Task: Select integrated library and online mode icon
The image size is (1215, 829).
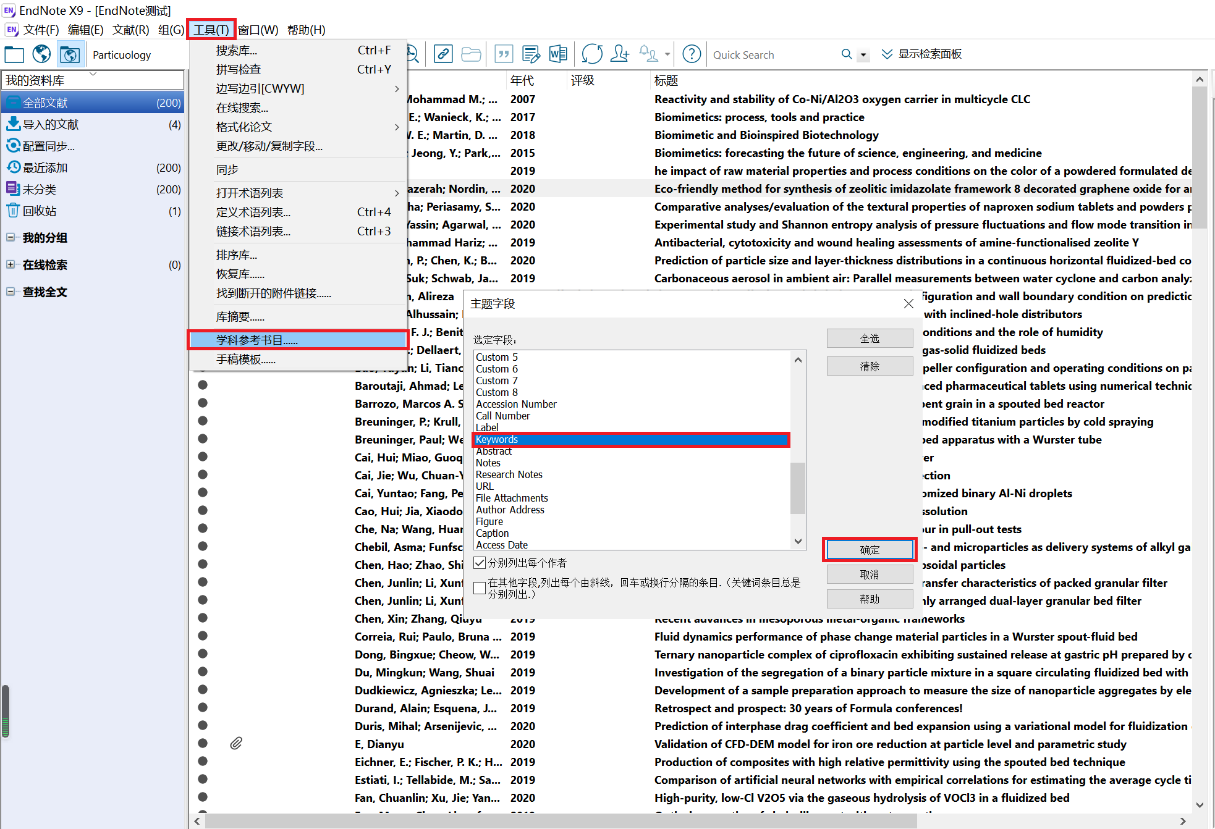Action: point(70,55)
